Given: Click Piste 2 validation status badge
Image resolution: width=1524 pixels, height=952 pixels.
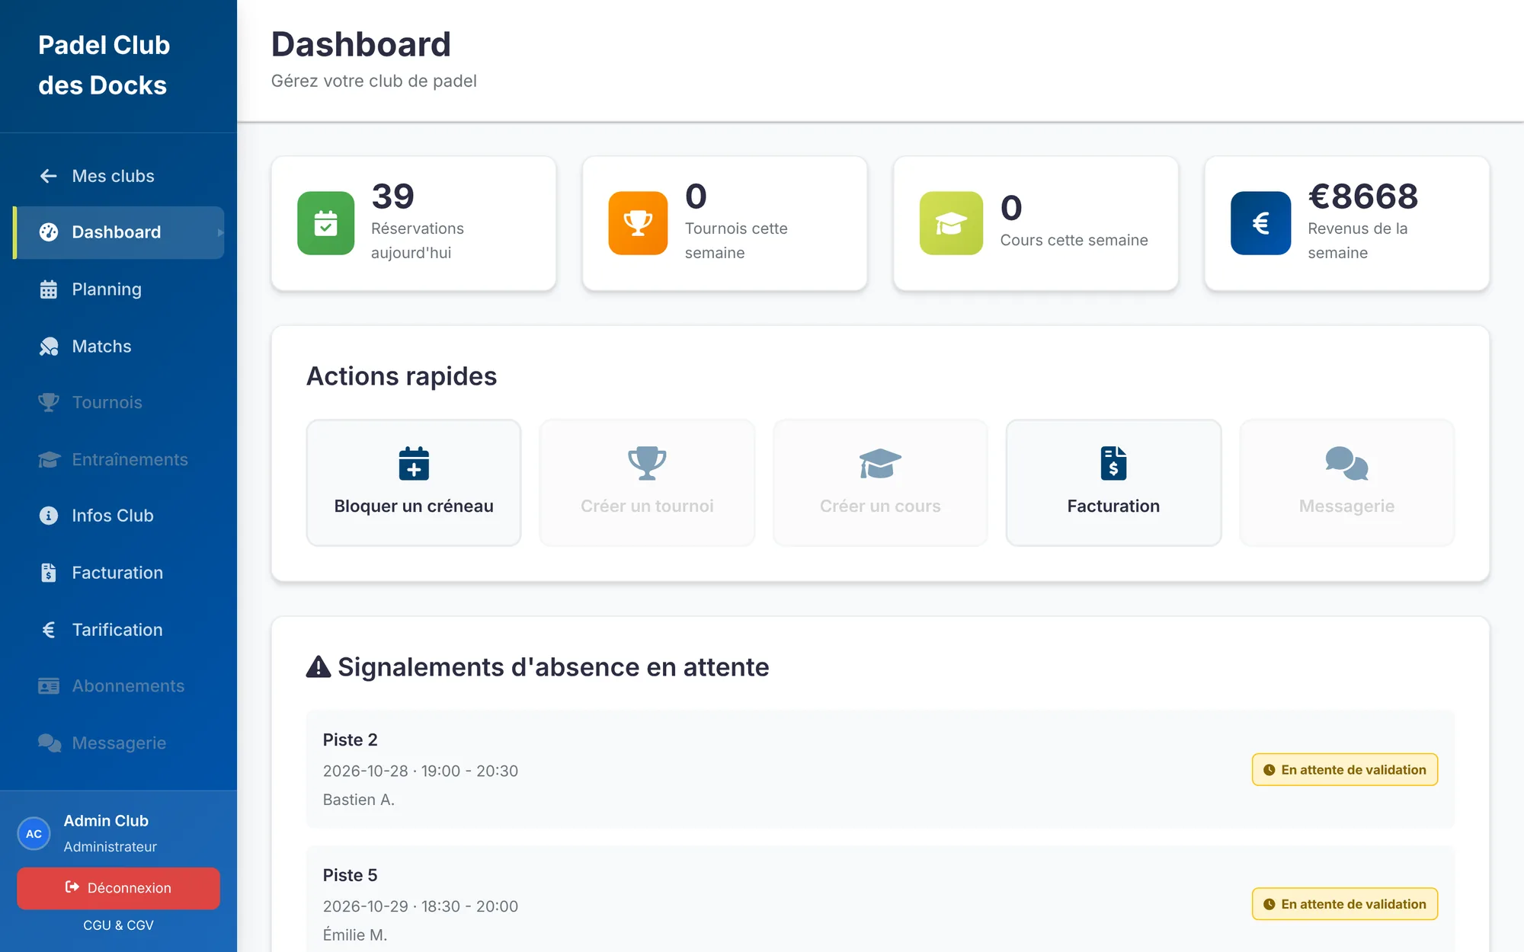Looking at the screenshot, I should (1345, 770).
